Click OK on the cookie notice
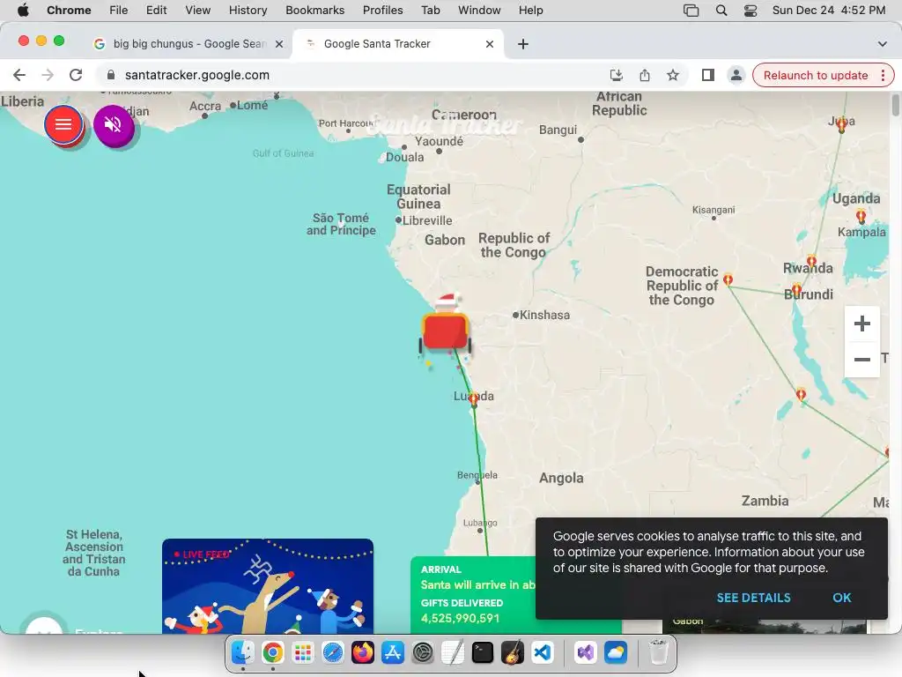This screenshot has width=902, height=677. coord(841,598)
